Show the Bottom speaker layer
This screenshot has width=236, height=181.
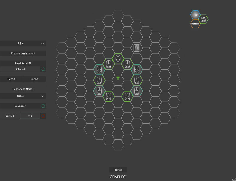195,24
